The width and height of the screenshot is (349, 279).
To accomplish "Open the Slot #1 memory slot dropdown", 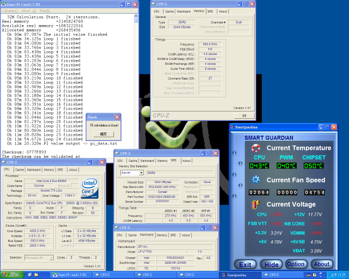I will [141, 173].
